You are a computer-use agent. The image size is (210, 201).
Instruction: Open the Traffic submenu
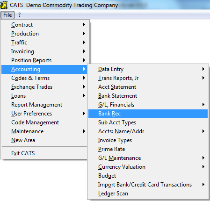[44, 43]
